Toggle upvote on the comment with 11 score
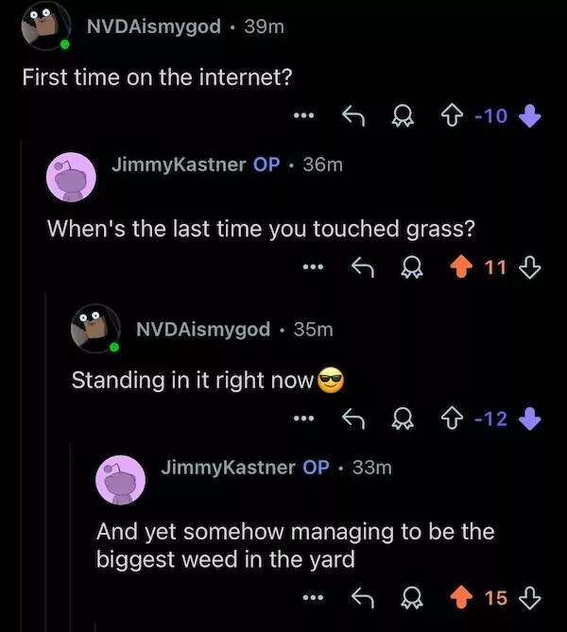Screen dimensions: 567x632 pos(461,266)
